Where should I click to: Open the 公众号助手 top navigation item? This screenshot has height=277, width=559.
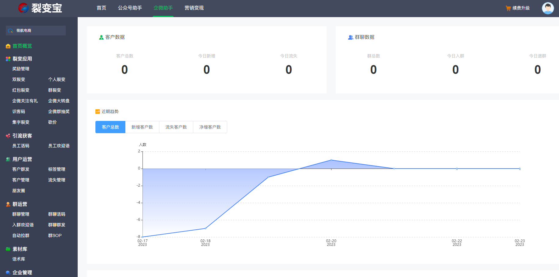click(x=130, y=8)
